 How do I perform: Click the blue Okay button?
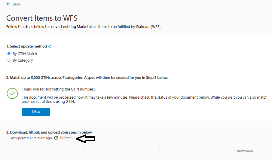[36, 112]
